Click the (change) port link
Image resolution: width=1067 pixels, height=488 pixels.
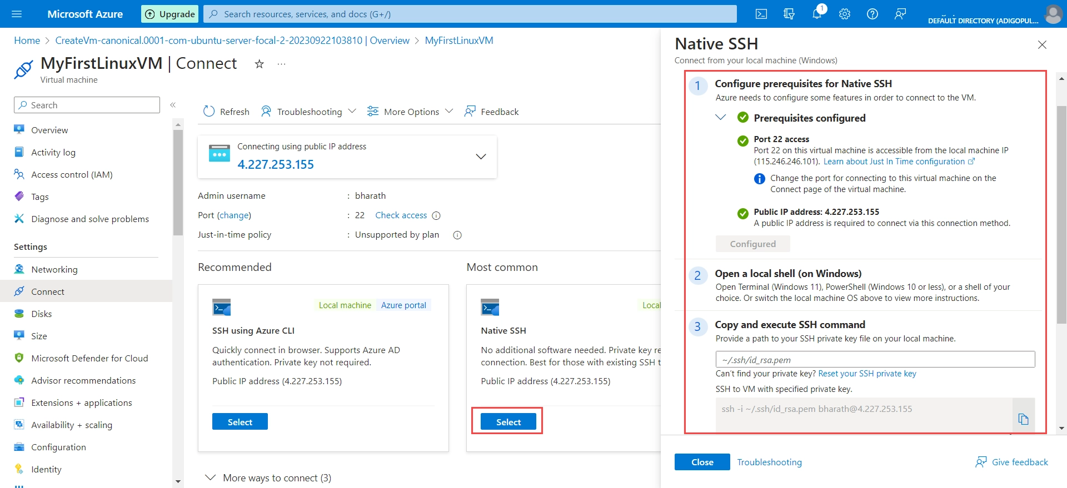(234, 215)
